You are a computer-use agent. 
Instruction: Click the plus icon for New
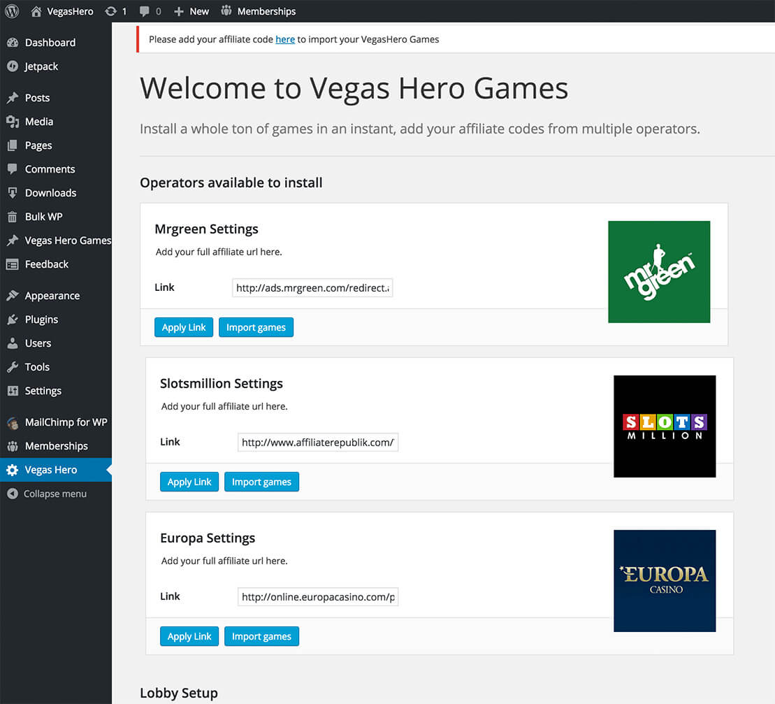pyautogui.click(x=179, y=11)
